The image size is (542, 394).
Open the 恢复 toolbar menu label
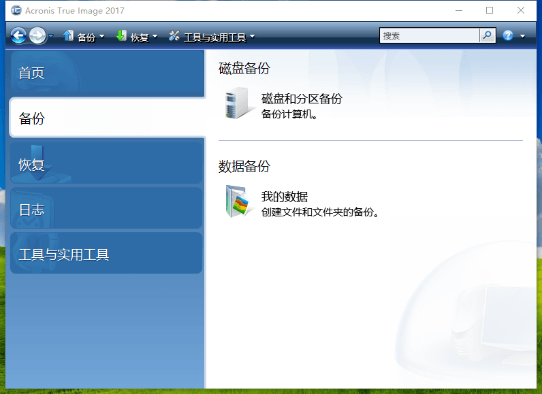140,37
